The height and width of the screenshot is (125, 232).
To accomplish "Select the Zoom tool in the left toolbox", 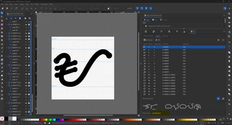I will point(2,95).
